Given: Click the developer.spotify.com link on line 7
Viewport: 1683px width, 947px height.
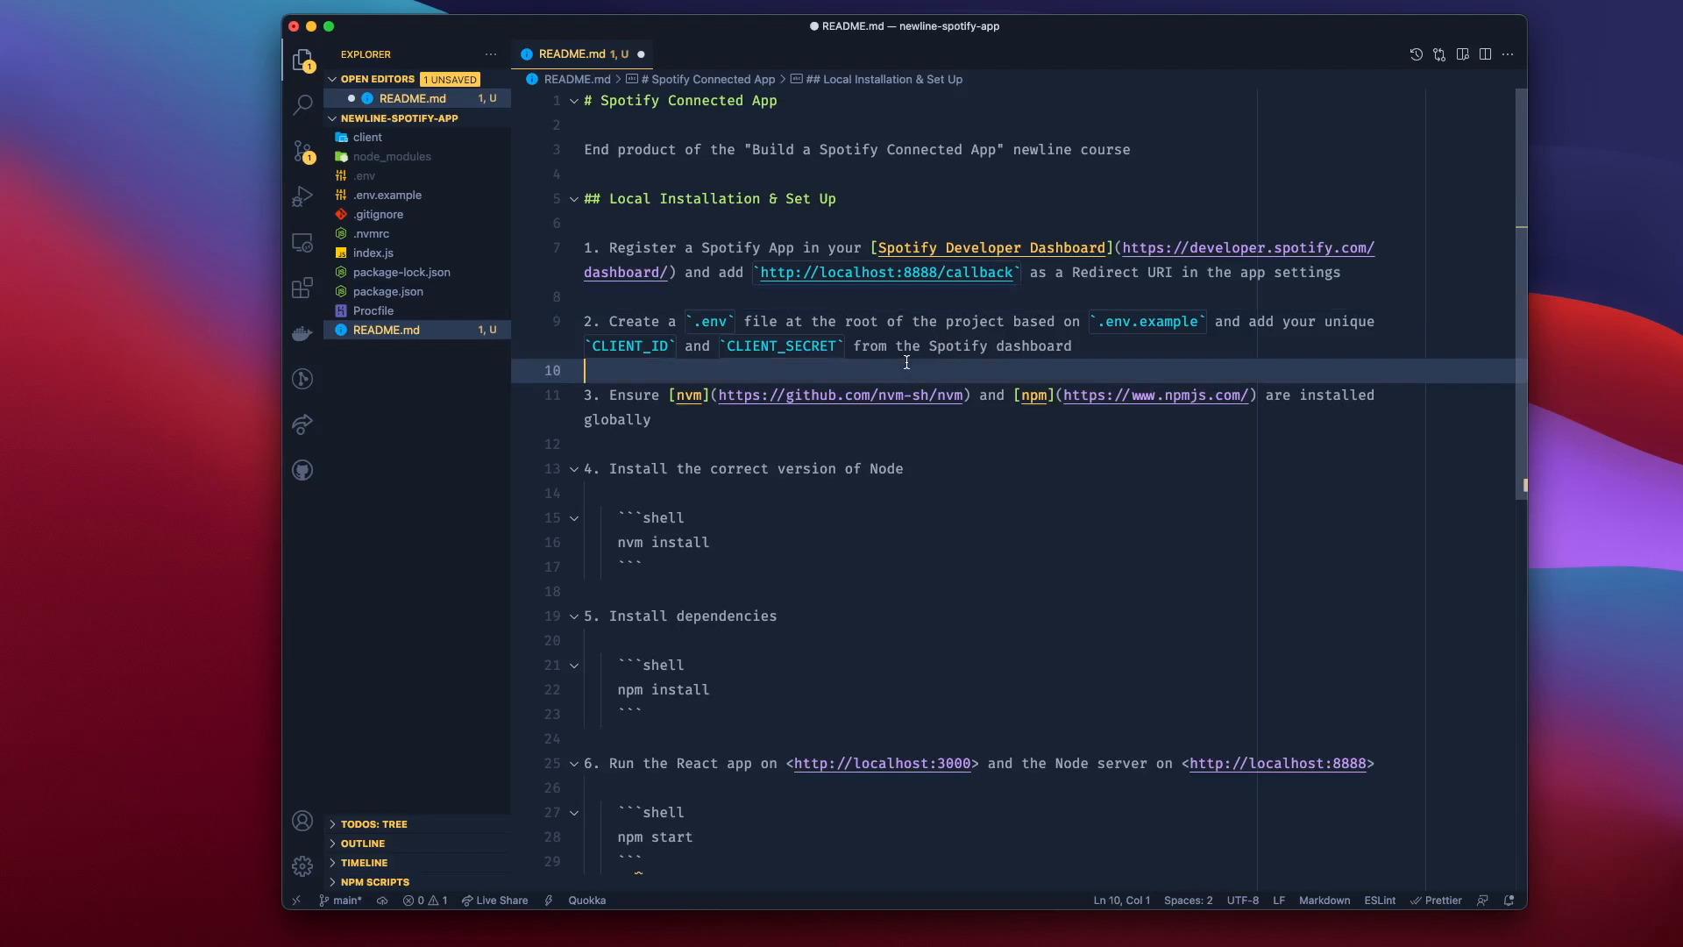Looking at the screenshot, I should point(1248,248).
